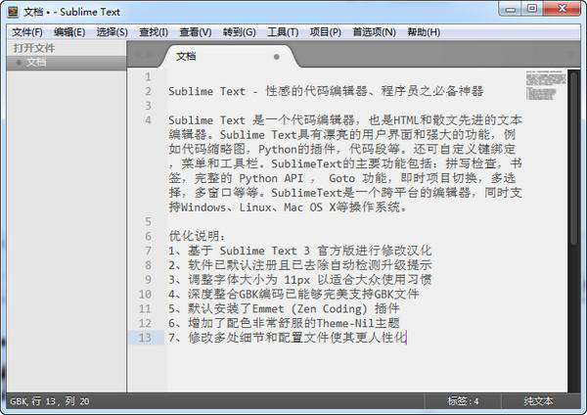This screenshot has height=415, width=587.
Task: Close the sidebar 文档 entry via its dot icon
Action: point(19,63)
